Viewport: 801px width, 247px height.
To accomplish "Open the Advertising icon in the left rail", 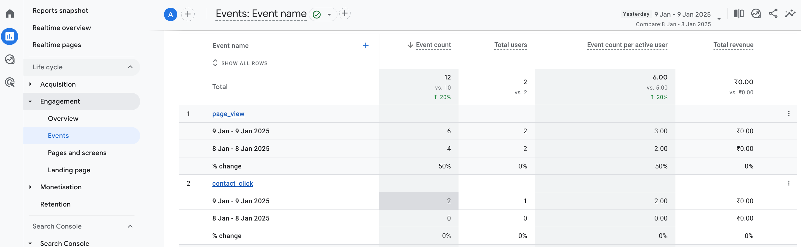I will click(x=10, y=82).
